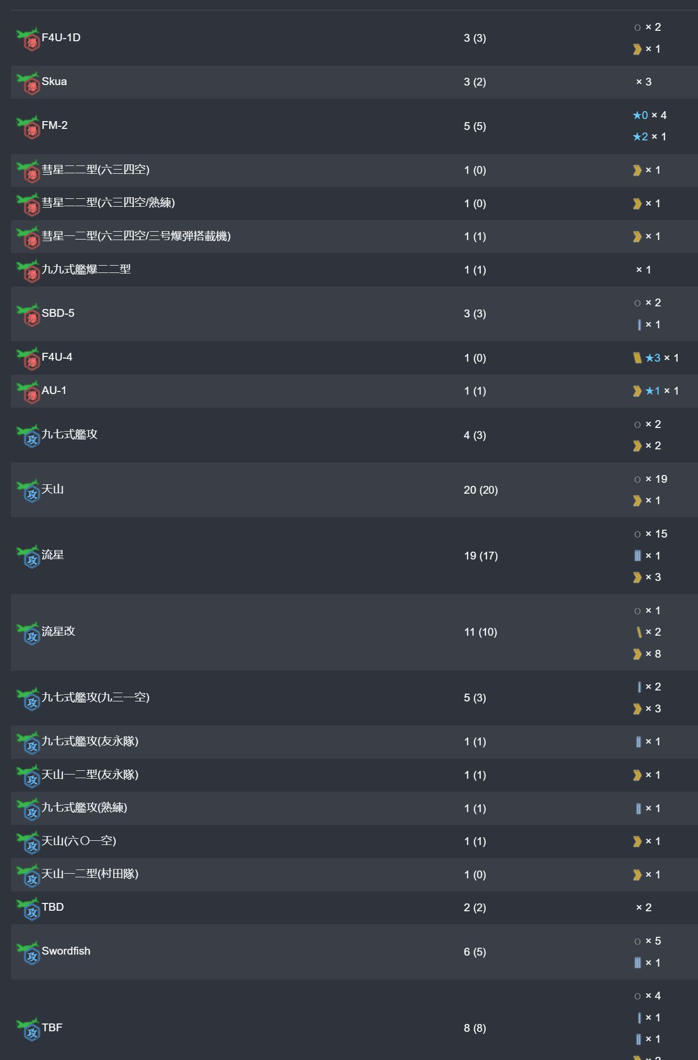Select the 流星改 equipment name
This screenshot has height=1060, width=698.
[58, 632]
